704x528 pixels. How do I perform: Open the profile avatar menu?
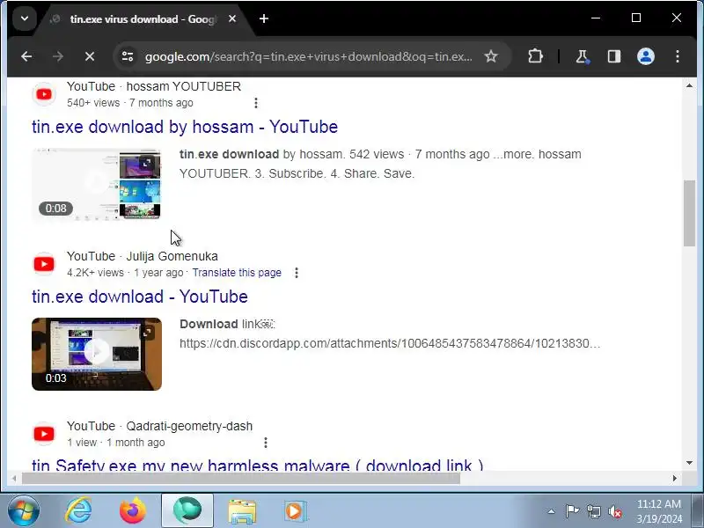click(x=646, y=56)
